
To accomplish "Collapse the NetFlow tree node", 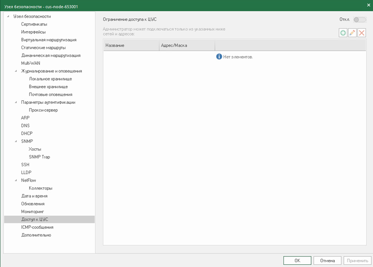I will click(16, 180).
